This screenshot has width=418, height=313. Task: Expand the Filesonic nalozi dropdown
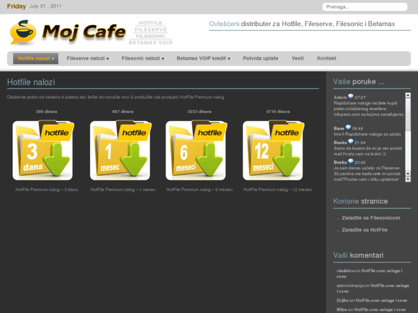point(143,59)
